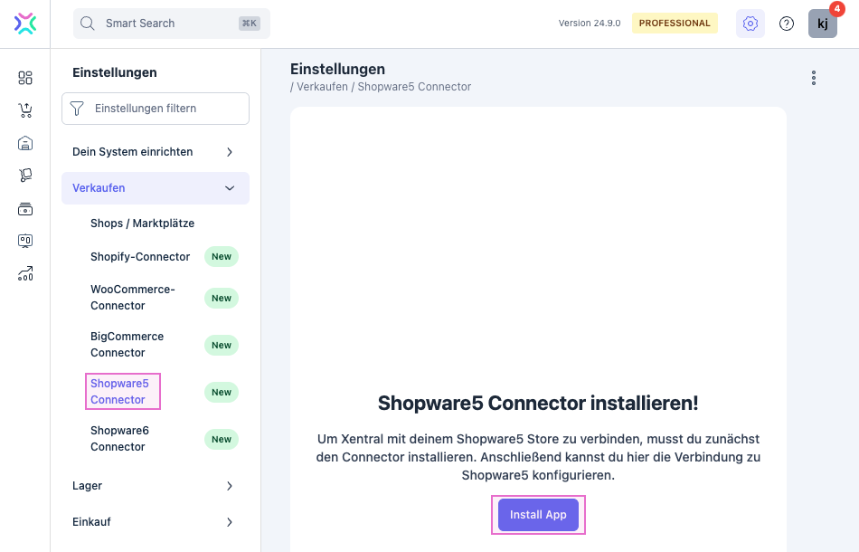This screenshot has height=552, width=859.
Task: Open the presentation board icon in sidebar
Action: 25,241
